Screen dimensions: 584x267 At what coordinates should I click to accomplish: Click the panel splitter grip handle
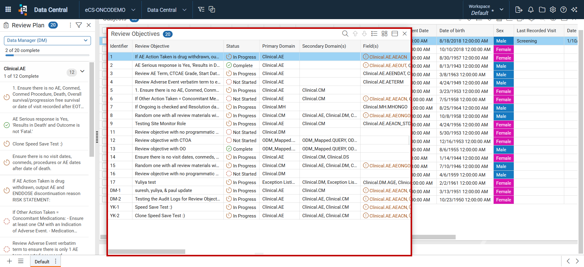point(97,137)
